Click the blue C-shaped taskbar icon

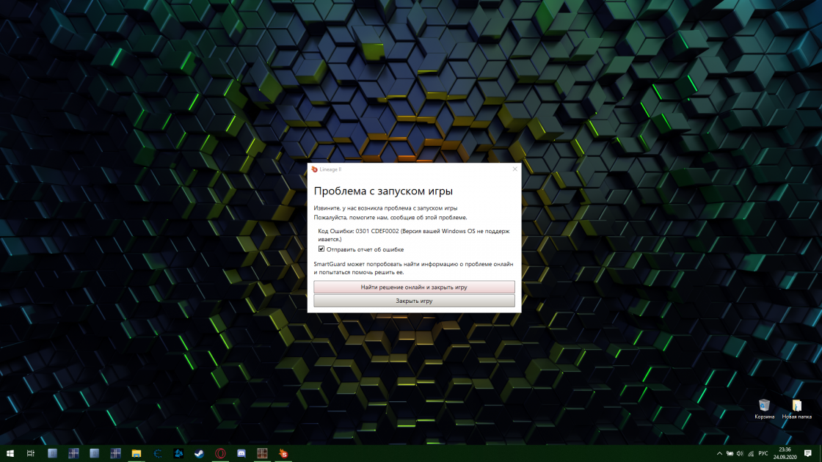coord(157,453)
